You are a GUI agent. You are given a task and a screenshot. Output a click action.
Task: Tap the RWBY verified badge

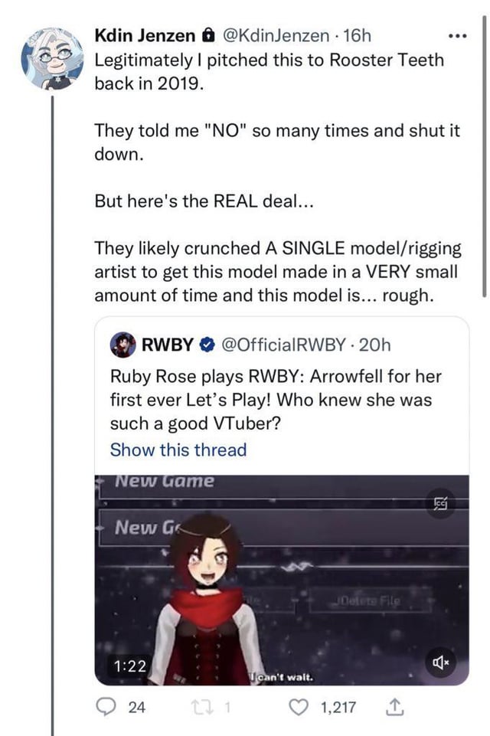(207, 345)
